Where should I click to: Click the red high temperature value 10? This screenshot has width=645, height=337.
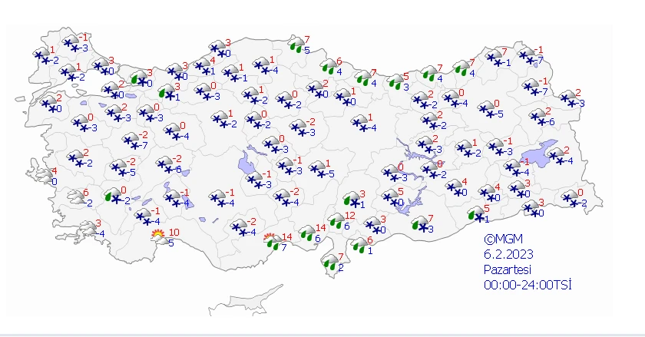pos(174,233)
